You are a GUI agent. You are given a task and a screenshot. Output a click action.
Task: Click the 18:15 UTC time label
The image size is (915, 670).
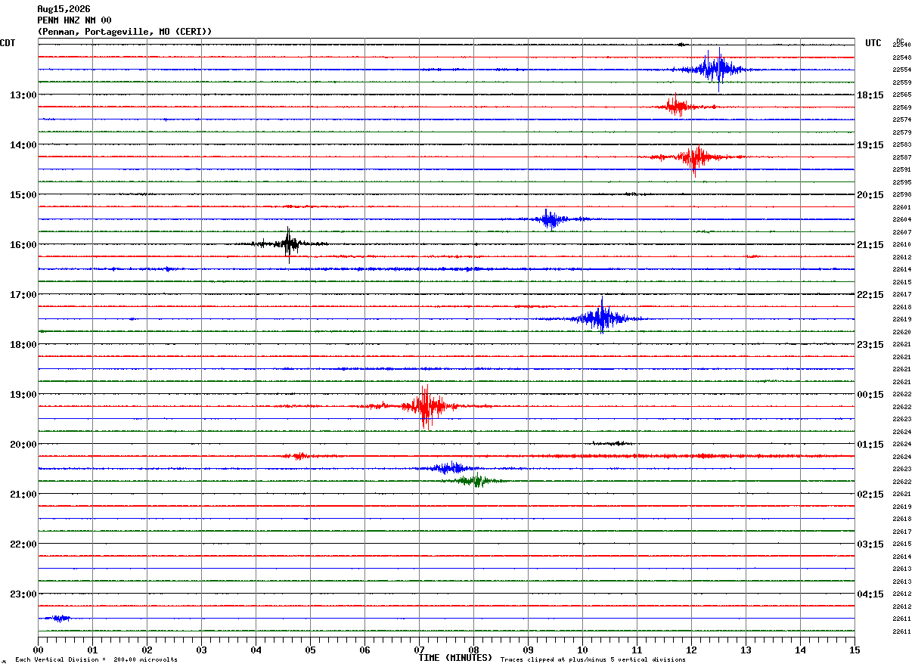coord(870,95)
